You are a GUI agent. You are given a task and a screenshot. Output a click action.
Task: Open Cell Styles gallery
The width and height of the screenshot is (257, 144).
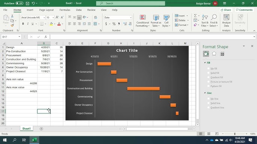[x=166, y=21]
